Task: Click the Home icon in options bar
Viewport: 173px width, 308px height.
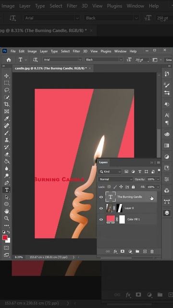Action: point(9,60)
